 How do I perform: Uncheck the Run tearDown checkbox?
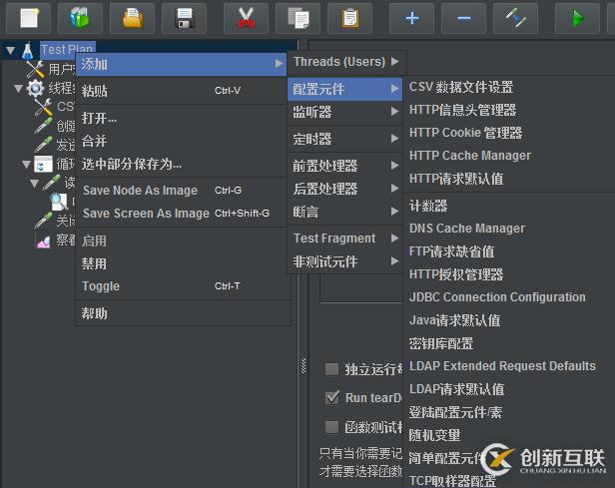coord(331,397)
